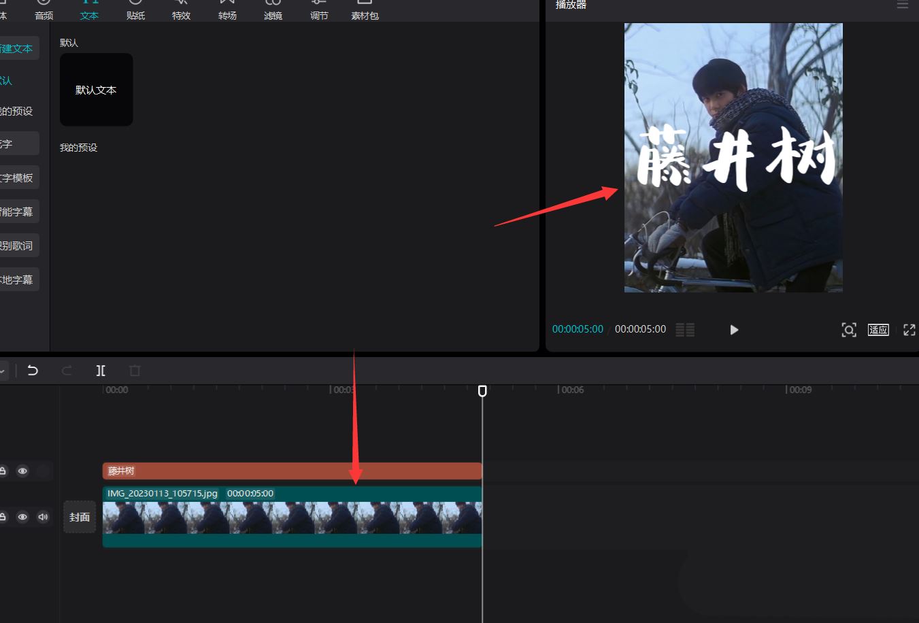This screenshot has height=623, width=919.
Task: Click the 藤井树 text overlay in preview
Action: click(737, 158)
